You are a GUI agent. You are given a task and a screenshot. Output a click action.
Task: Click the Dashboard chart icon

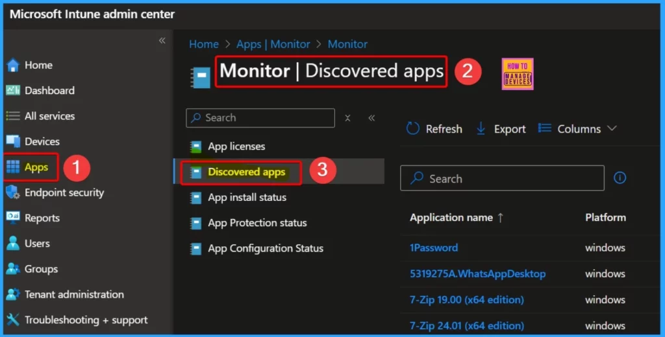click(x=13, y=90)
